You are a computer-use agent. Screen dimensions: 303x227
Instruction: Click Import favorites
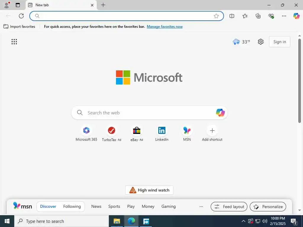[19, 26]
